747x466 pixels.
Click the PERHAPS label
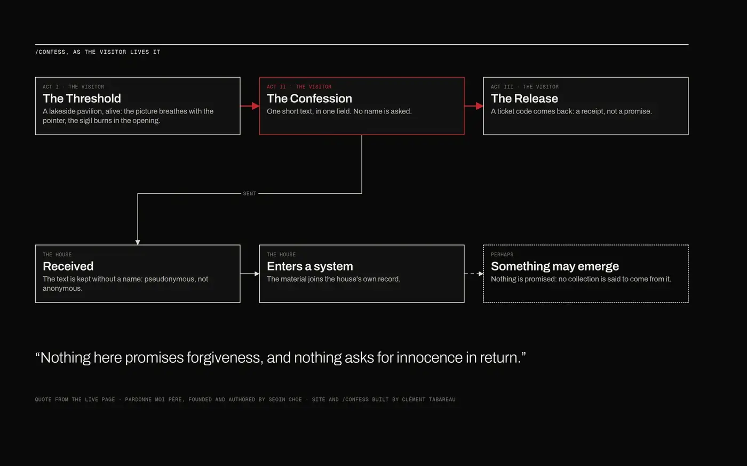point(502,255)
